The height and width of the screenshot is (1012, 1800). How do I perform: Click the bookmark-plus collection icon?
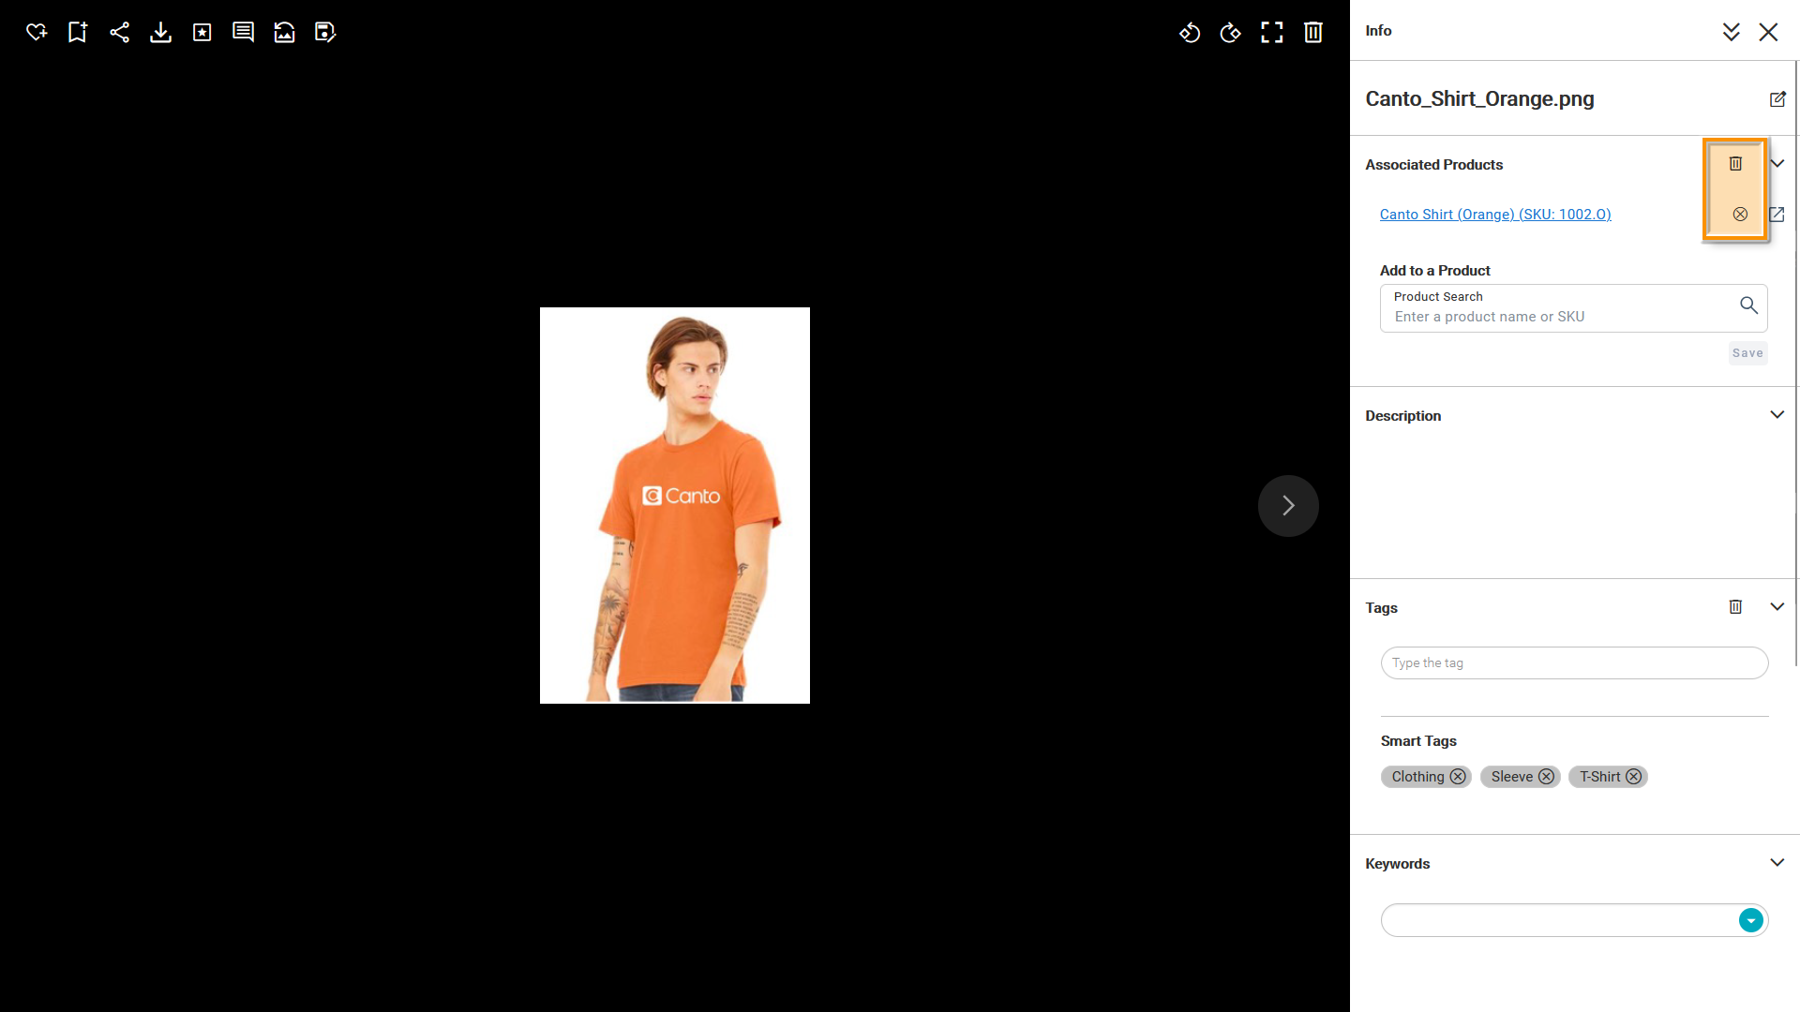(x=78, y=32)
